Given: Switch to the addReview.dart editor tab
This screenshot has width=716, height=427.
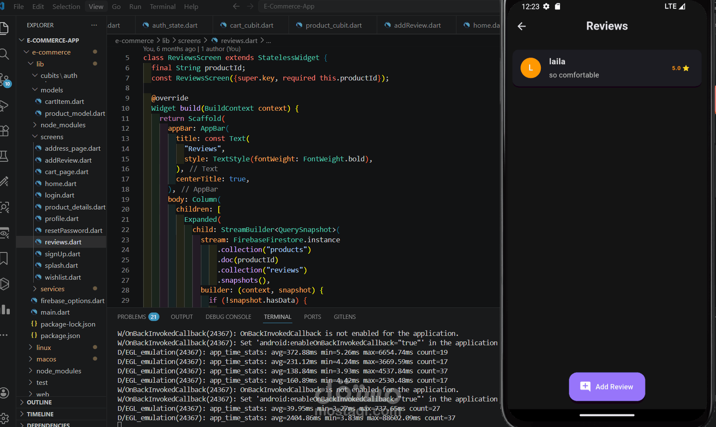Looking at the screenshot, I should coord(416,25).
